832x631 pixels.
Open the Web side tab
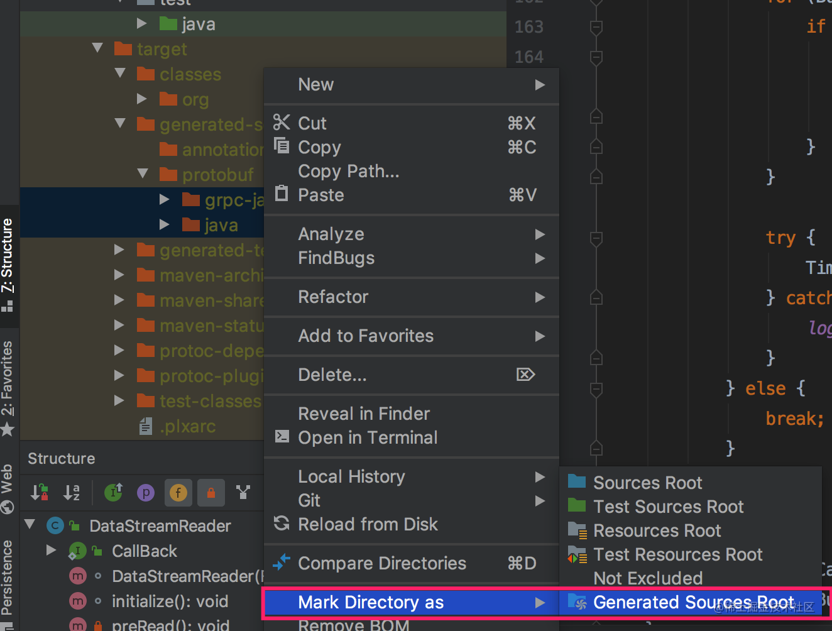pyautogui.click(x=8, y=489)
